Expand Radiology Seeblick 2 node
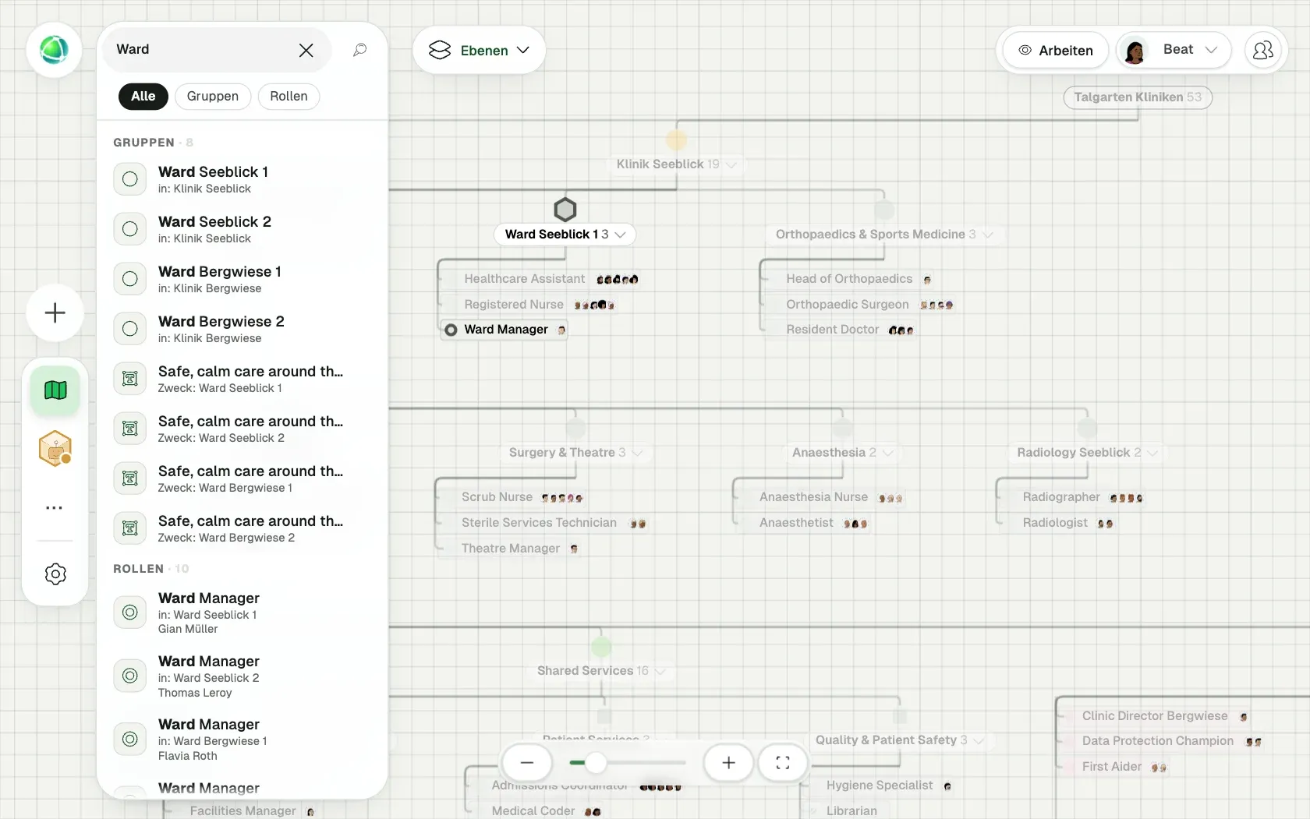The height and width of the screenshot is (819, 1310). [1152, 453]
